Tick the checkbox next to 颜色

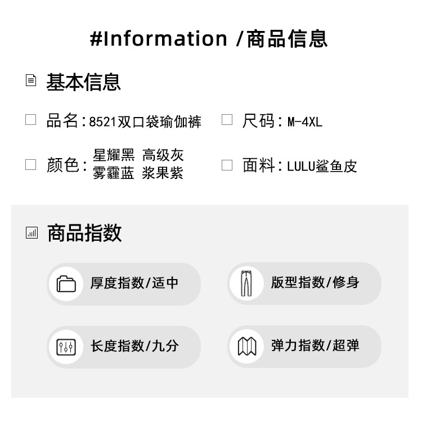coord(31,165)
